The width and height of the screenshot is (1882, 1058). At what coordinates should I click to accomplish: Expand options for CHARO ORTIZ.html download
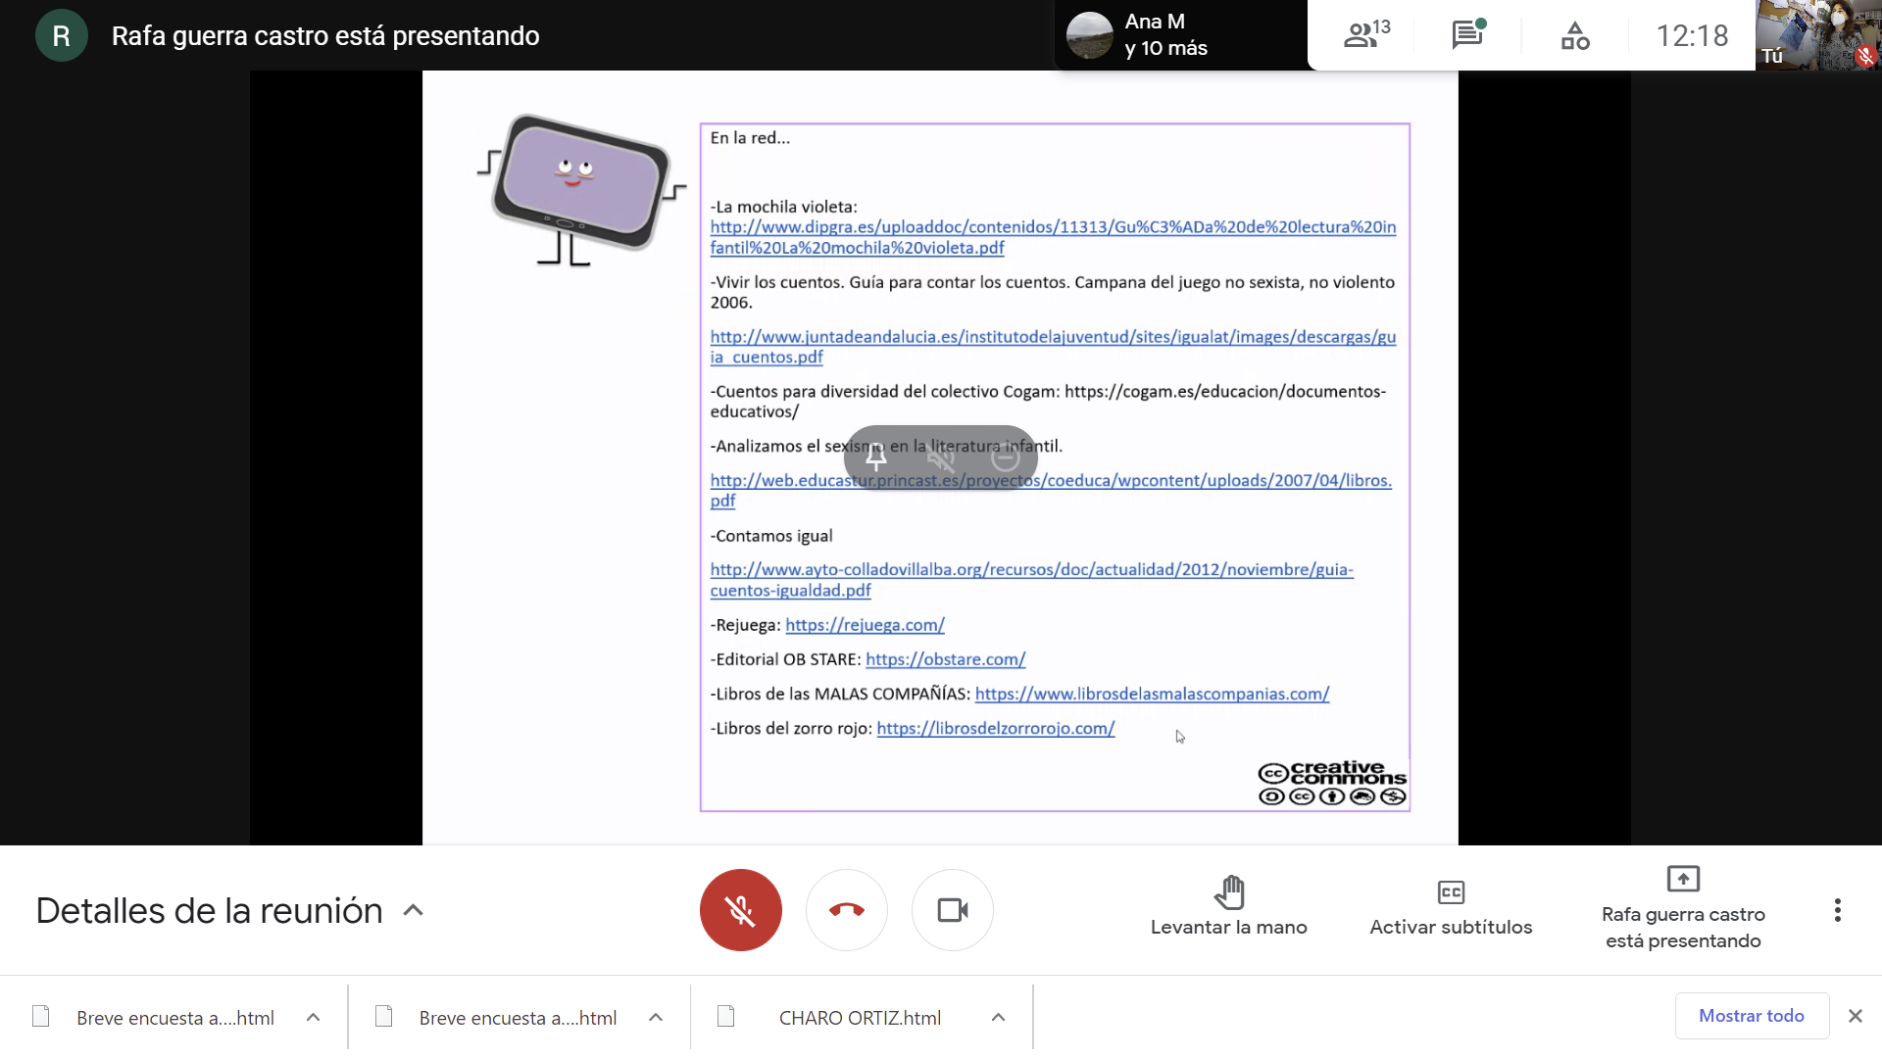coord(998,1018)
